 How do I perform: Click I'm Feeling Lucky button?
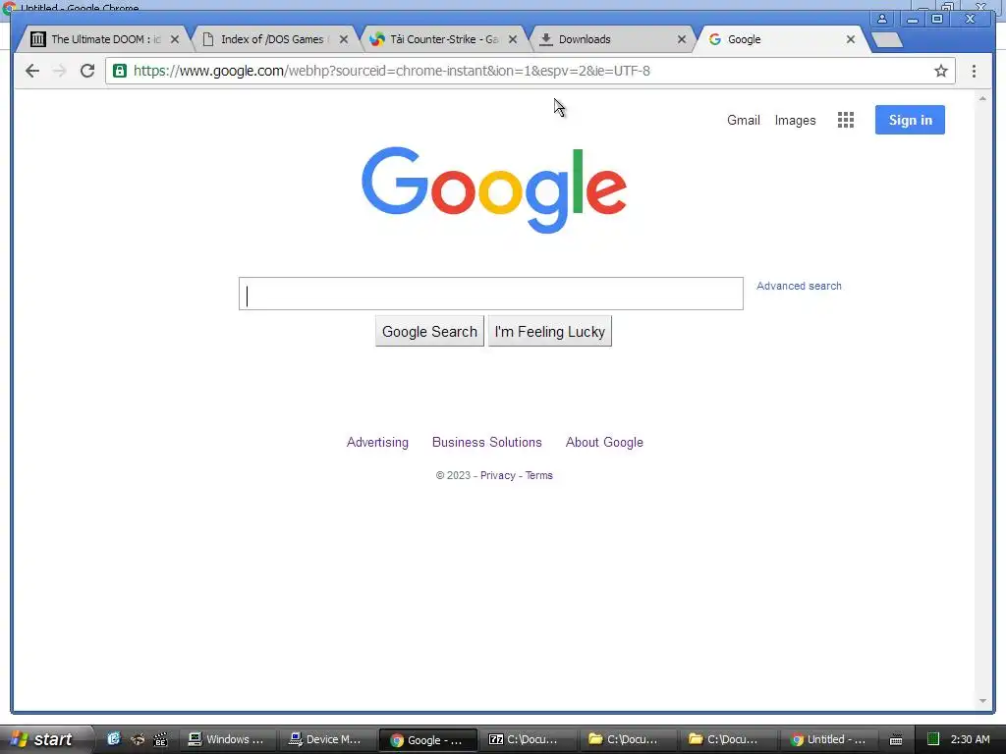(x=550, y=331)
